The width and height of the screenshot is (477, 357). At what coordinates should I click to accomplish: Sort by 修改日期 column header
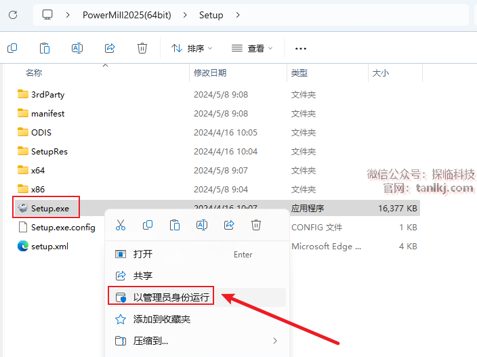[210, 73]
